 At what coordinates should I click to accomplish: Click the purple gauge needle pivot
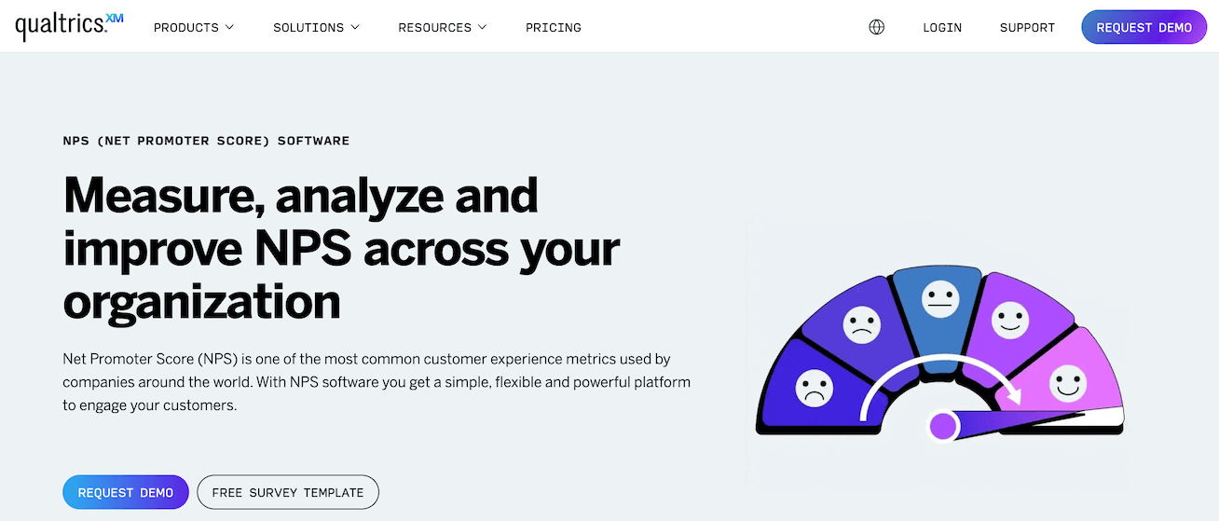coord(943,426)
